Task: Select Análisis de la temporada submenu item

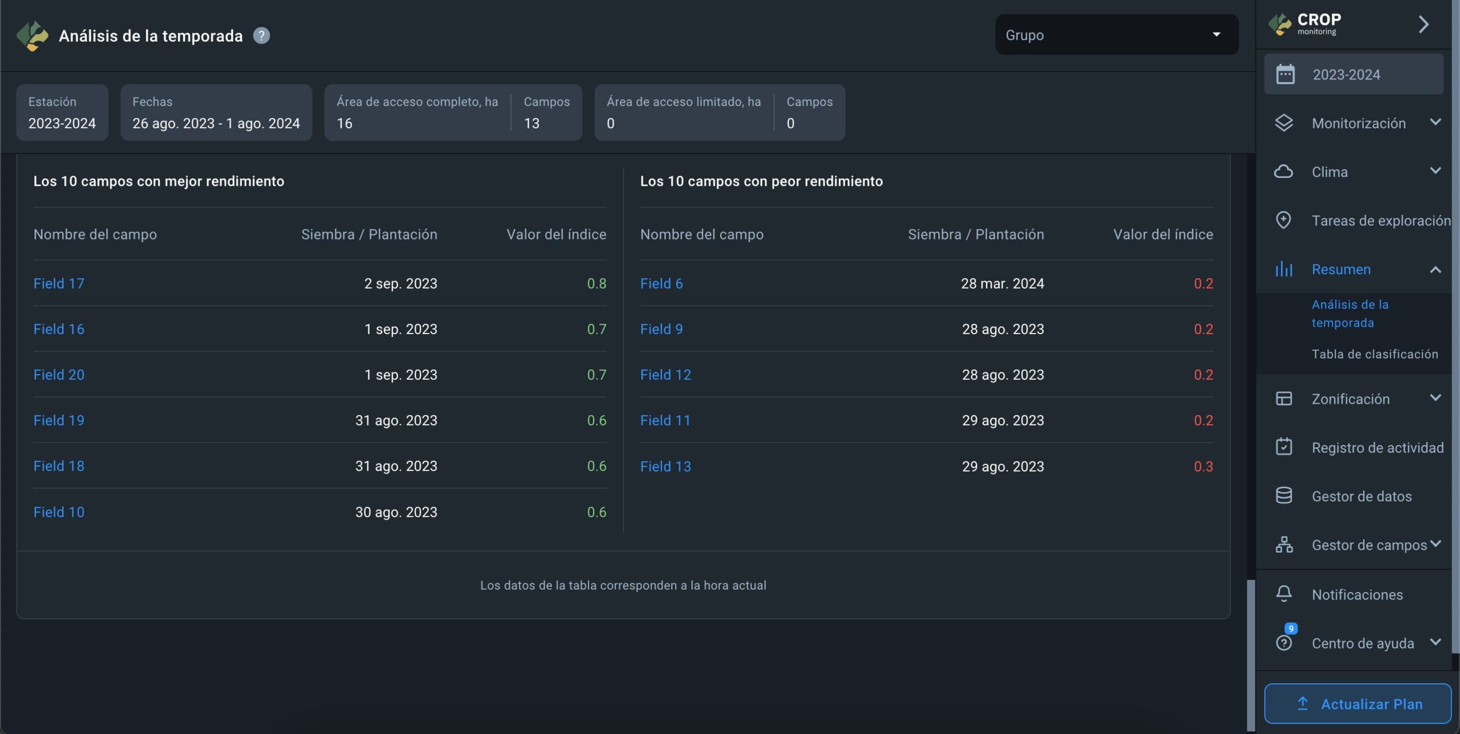Action: point(1349,313)
